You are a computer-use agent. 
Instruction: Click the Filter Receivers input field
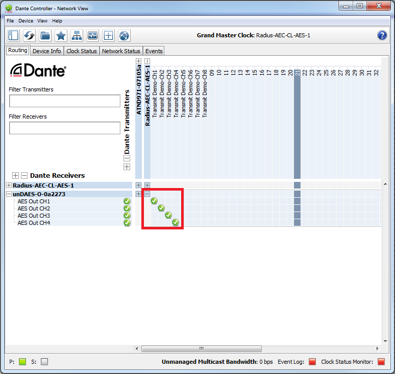pyautogui.click(x=65, y=128)
